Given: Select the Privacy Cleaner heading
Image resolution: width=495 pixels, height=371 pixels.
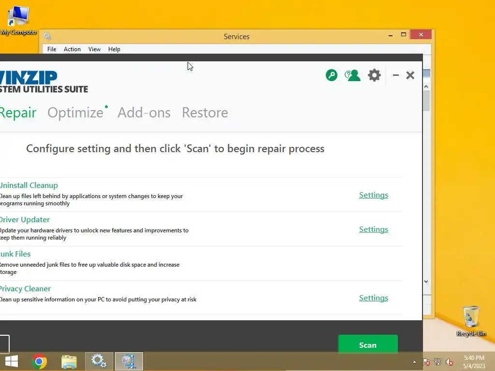Looking at the screenshot, I should [25, 289].
